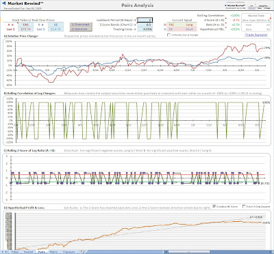This screenshot has width=274, height=254.
Task: Open the Exposure sheet tab
Action: pyautogui.click(x=69, y=252)
